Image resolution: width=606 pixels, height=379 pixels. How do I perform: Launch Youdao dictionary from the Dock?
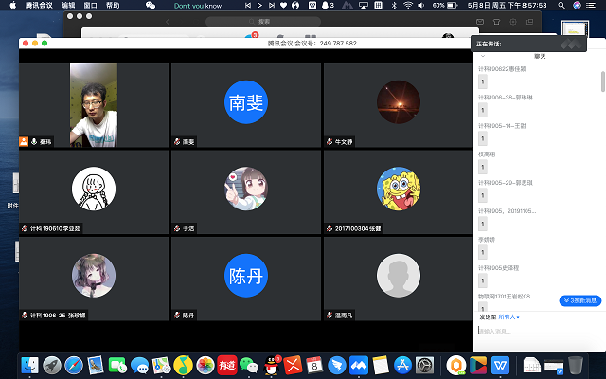226,364
